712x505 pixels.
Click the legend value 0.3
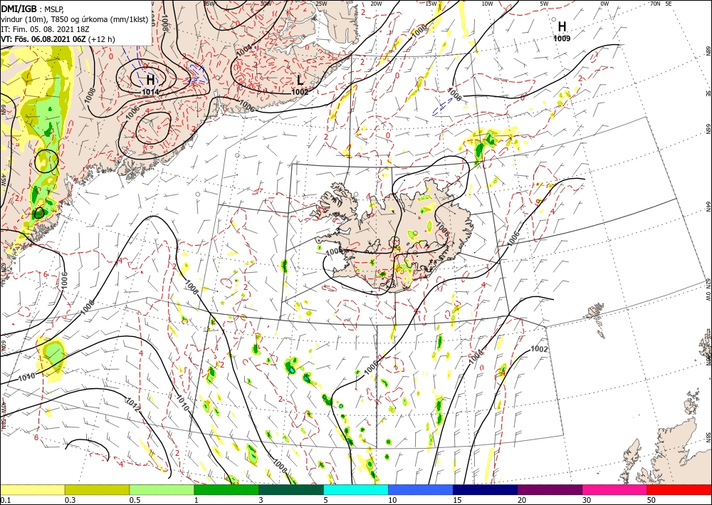pyautogui.click(x=70, y=500)
